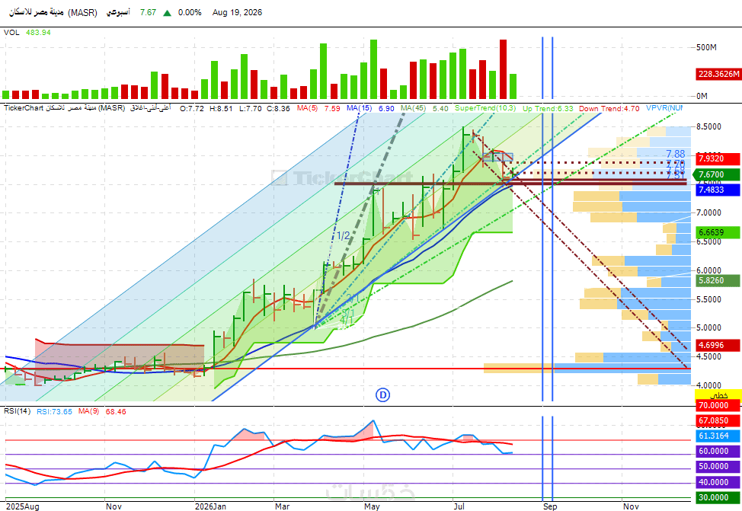Image resolution: width=742 pixels, height=511 pixels.
Task: Click the Sep time axis label
Action: (x=550, y=506)
